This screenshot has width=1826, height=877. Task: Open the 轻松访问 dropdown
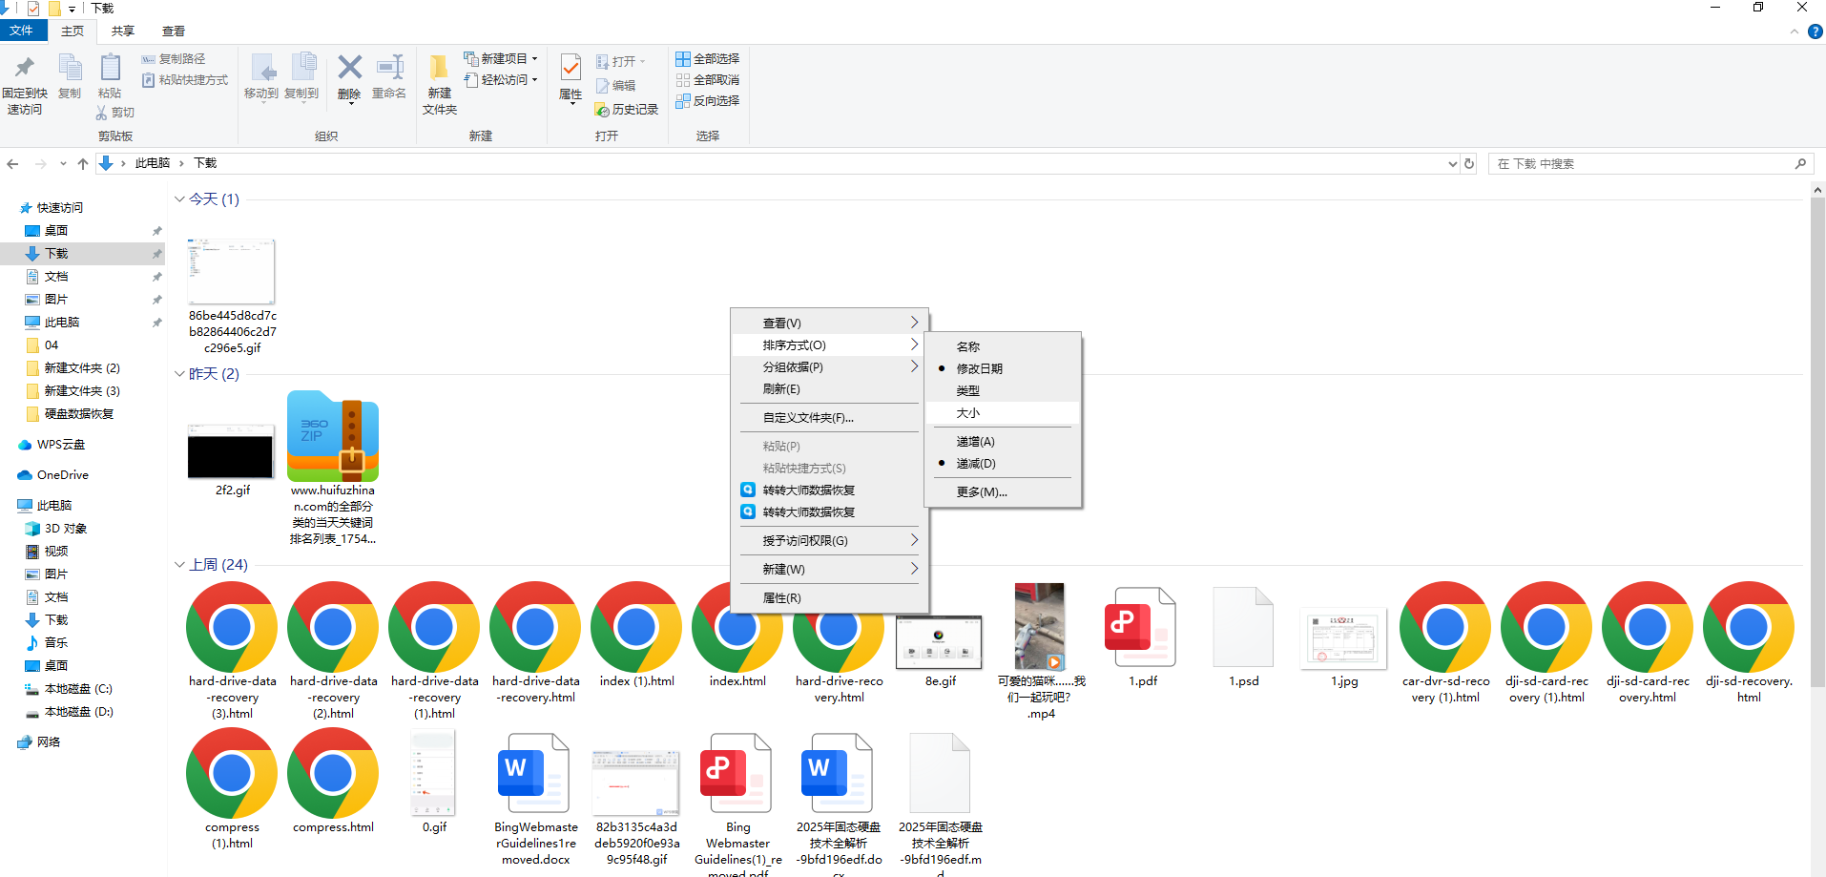tap(501, 80)
